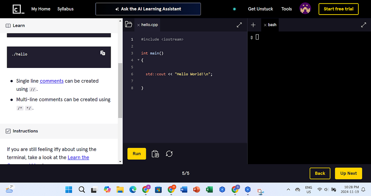The width and height of the screenshot is (371, 196).
Task: Open the notification bell in tray
Action: 364,189
